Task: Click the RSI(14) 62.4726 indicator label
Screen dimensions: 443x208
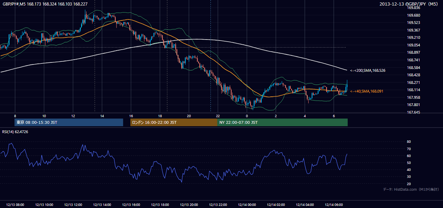Action: point(15,132)
